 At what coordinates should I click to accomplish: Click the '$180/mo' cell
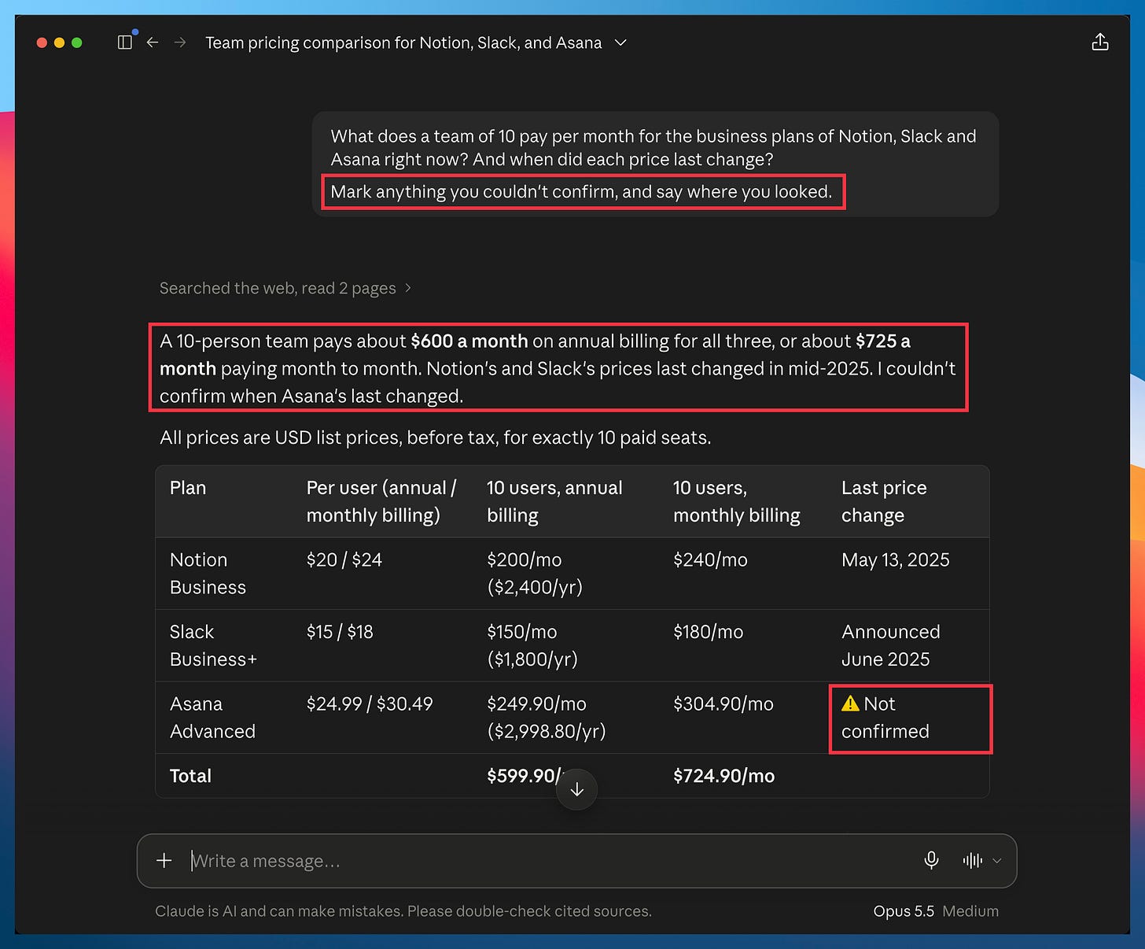(708, 632)
